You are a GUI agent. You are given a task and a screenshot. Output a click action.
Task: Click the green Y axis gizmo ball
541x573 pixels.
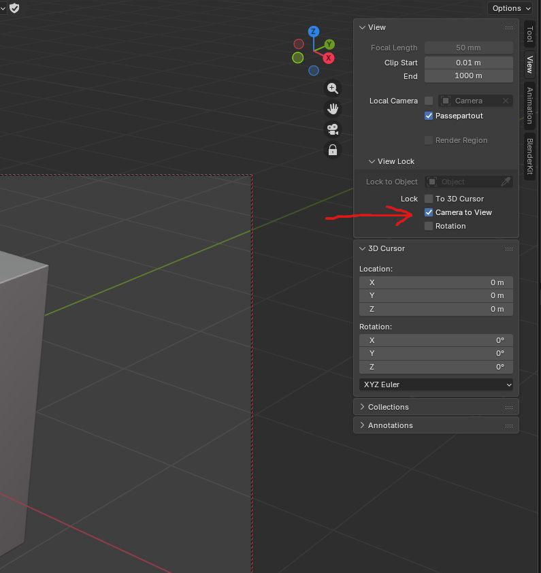coord(330,44)
